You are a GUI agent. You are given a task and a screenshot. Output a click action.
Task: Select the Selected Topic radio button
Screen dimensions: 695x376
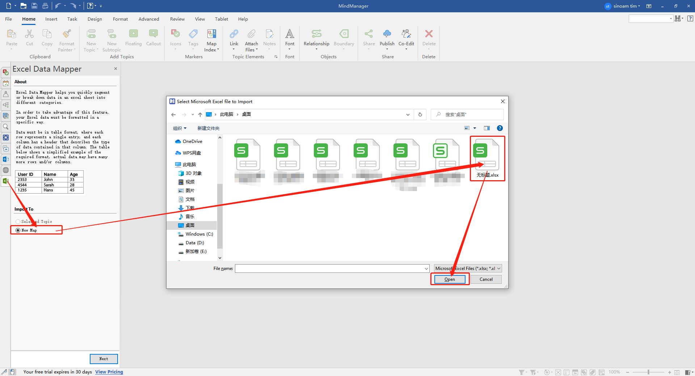(x=17, y=221)
